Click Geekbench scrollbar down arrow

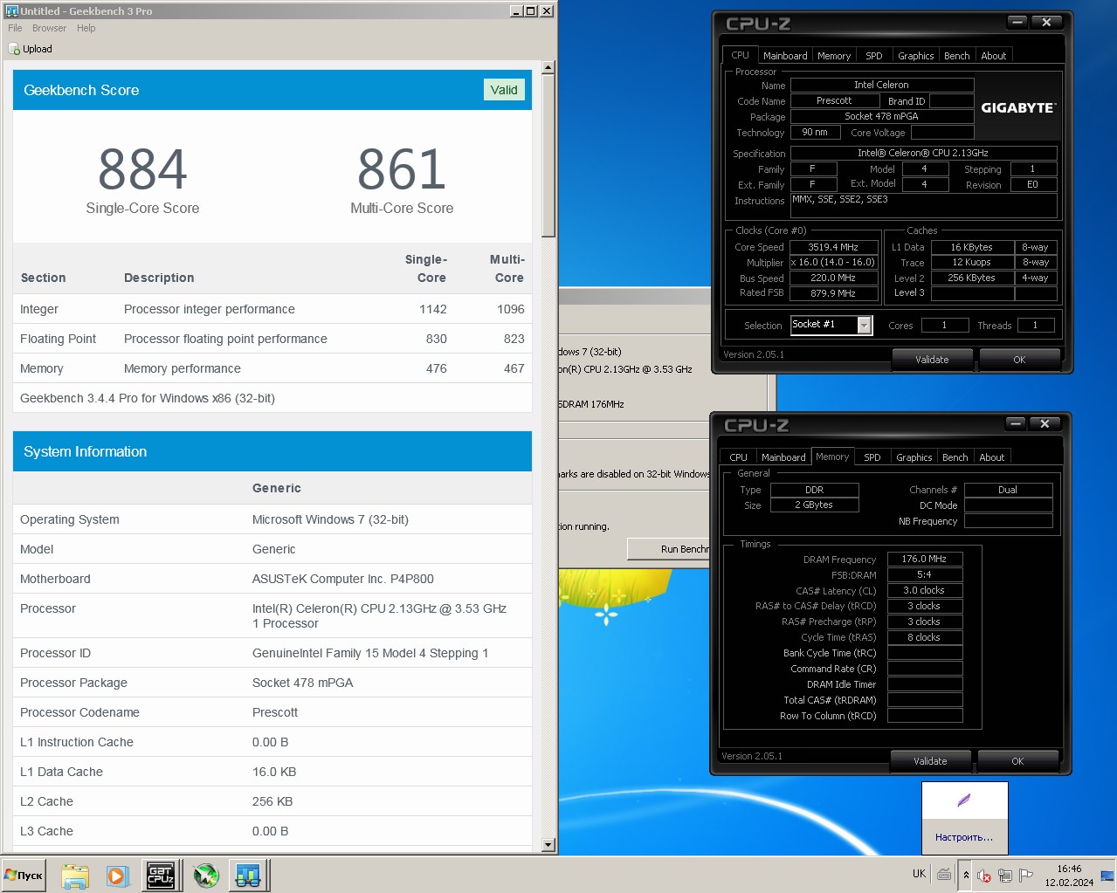[548, 845]
